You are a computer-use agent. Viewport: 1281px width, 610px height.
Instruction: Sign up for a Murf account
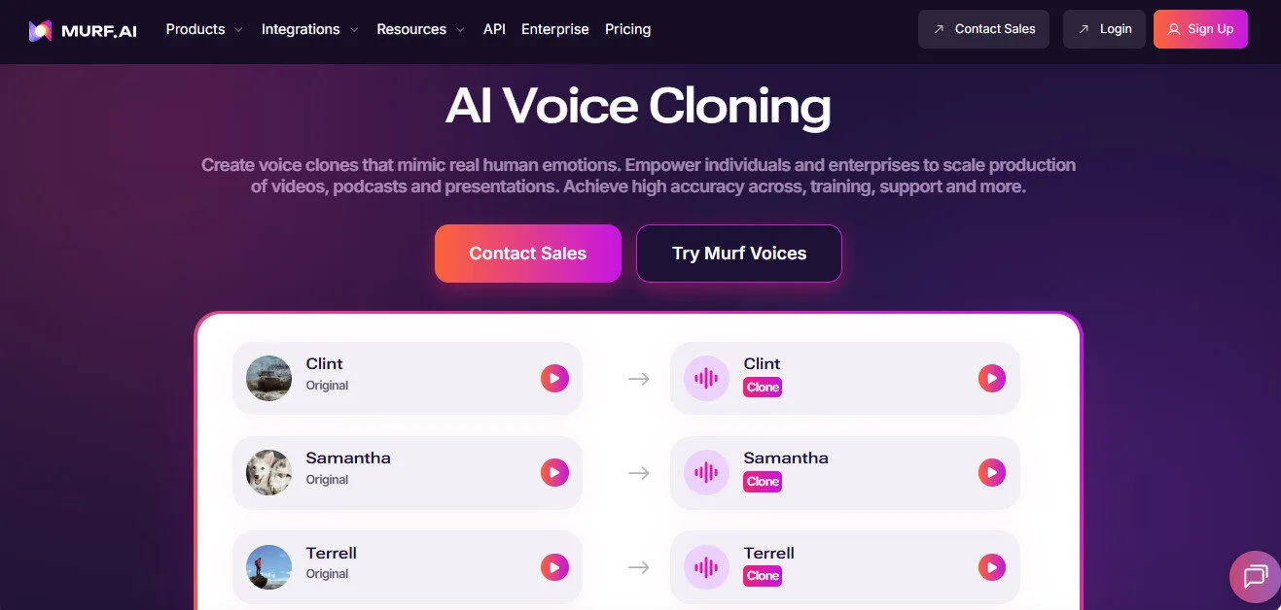tap(1200, 29)
